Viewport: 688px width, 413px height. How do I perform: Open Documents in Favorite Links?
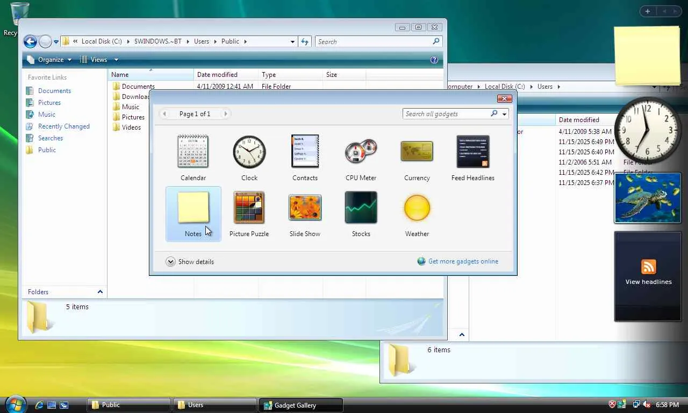tap(48, 91)
